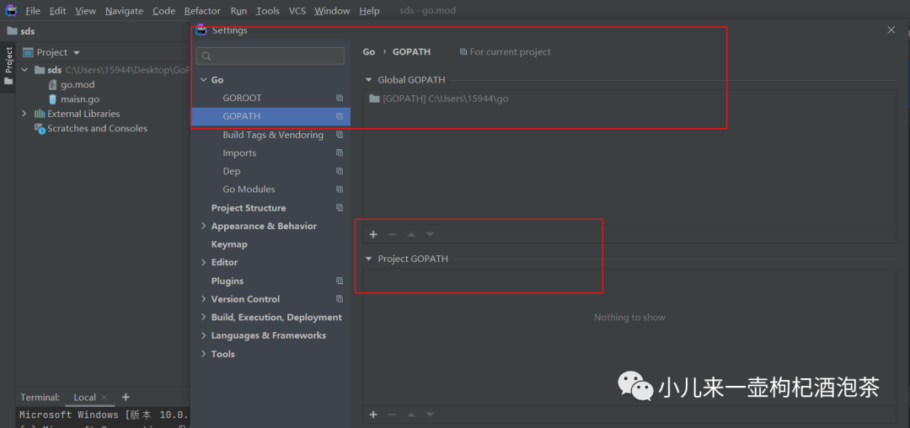Open Keymap settings
The width and height of the screenshot is (910, 428).
tap(229, 244)
